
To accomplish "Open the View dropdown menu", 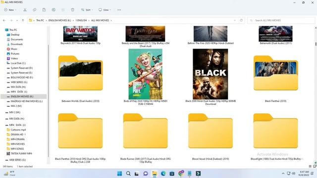I will pos(105,10).
